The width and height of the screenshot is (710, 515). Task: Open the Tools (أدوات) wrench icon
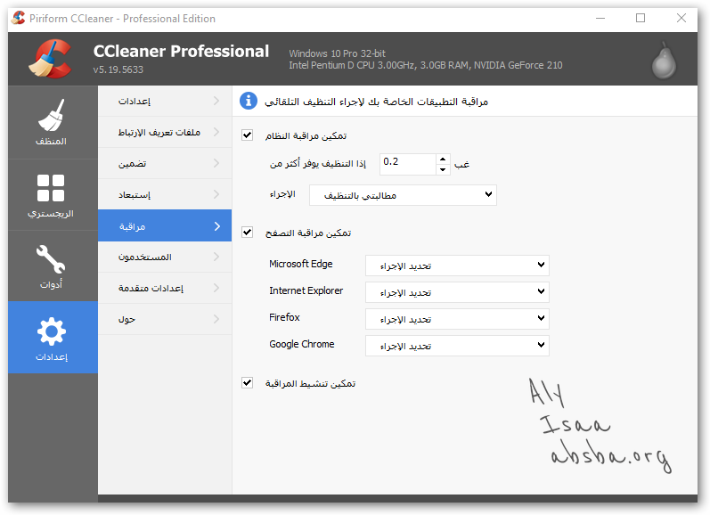pos(52,260)
